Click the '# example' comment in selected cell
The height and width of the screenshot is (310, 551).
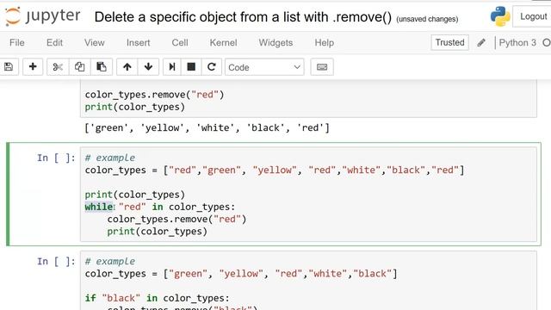pyautogui.click(x=110, y=158)
